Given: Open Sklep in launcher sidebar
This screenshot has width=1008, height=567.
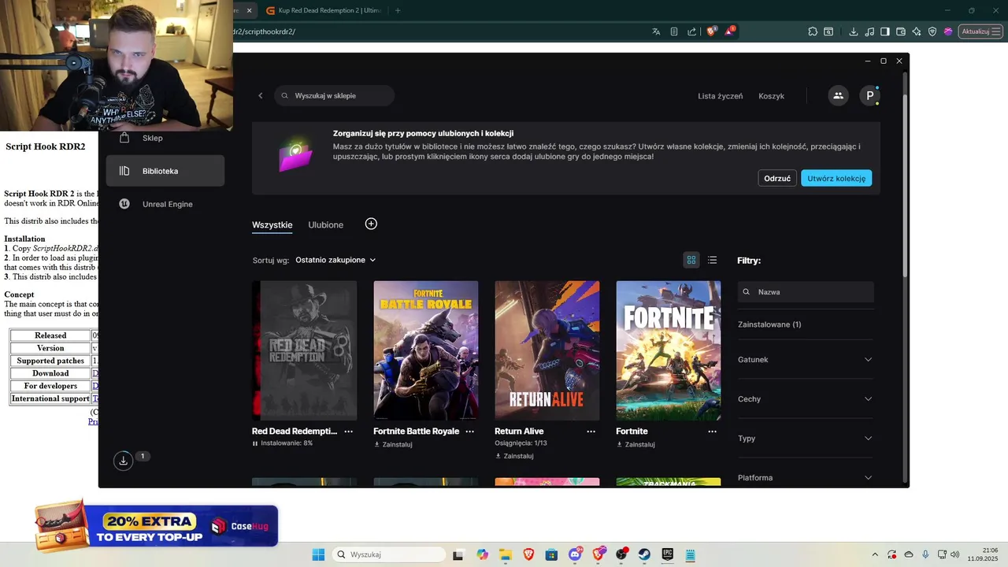Looking at the screenshot, I should point(165,138).
